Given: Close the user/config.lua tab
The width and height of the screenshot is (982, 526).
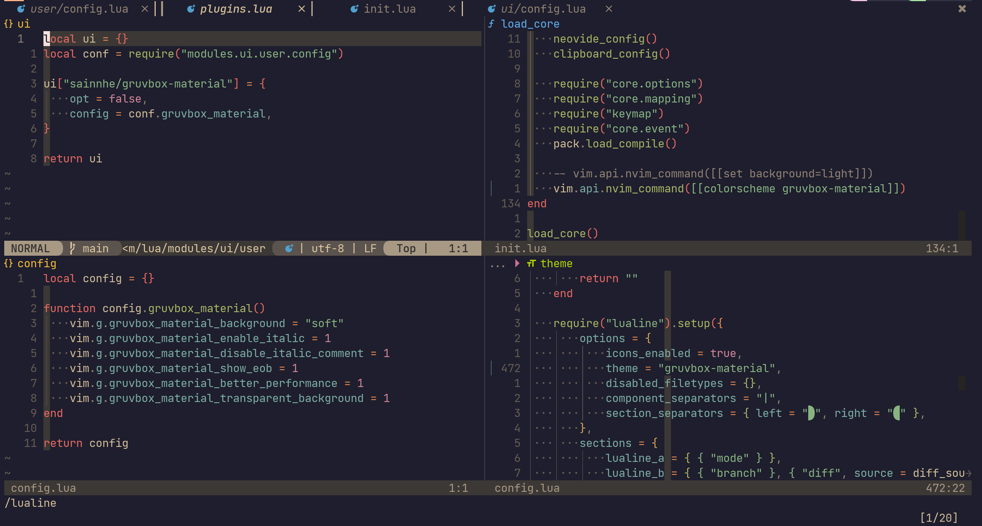Looking at the screenshot, I should (145, 8).
